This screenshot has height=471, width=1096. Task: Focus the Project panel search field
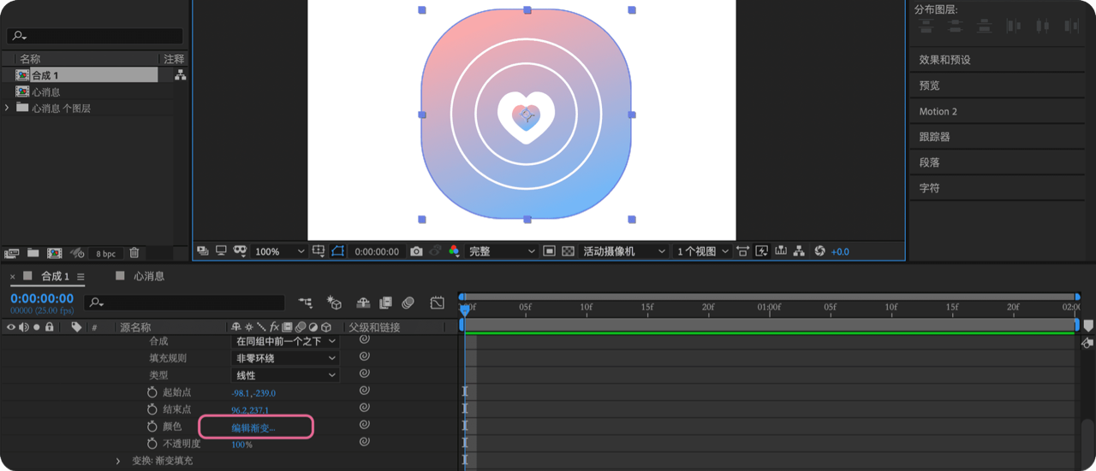point(95,36)
